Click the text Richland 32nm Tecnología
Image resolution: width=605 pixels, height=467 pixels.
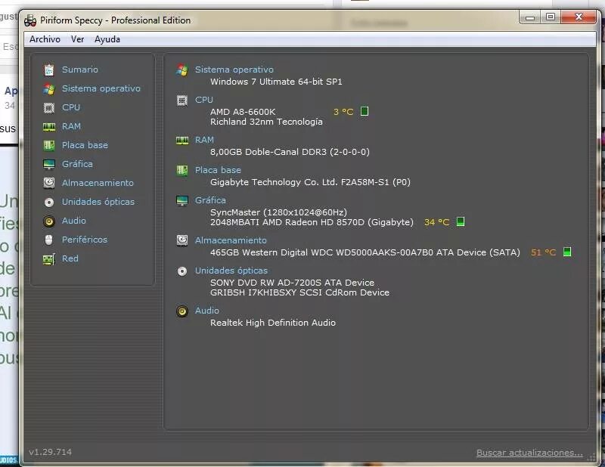pyautogui.click(x=266, y=122)
